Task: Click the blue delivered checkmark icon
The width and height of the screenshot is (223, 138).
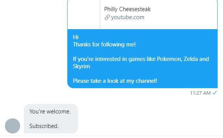Action: 215,93
